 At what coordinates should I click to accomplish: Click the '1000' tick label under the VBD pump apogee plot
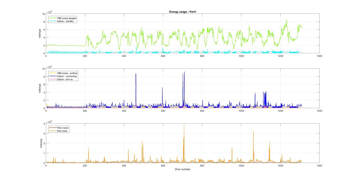point(241,56)
